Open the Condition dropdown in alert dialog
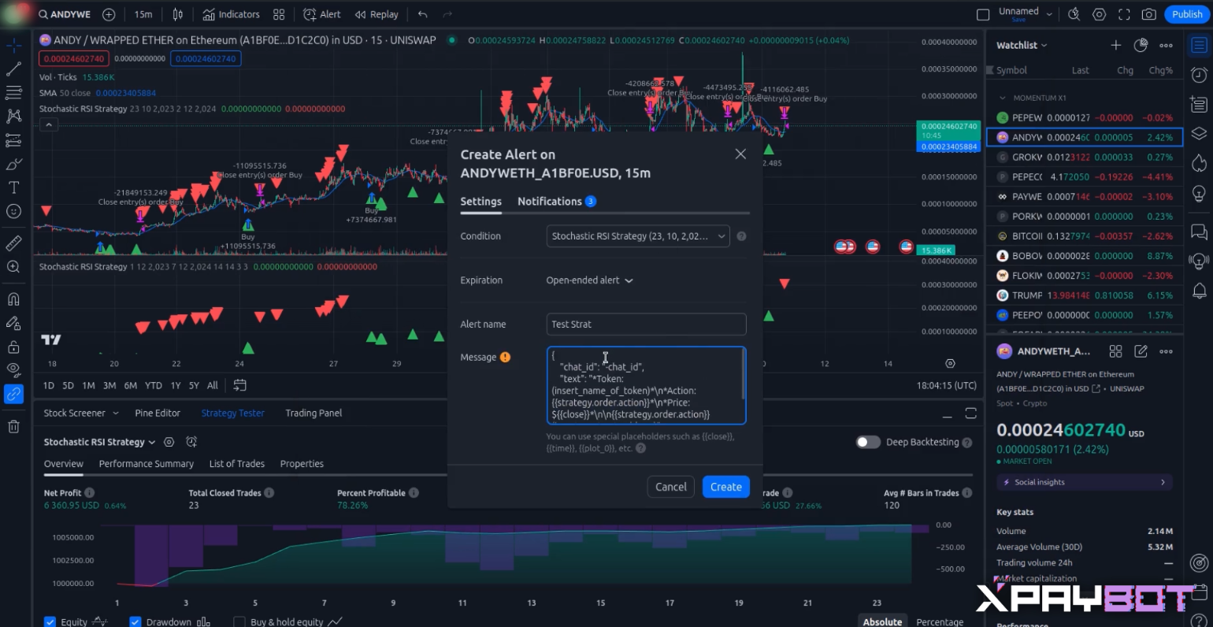 pos(638,236)
